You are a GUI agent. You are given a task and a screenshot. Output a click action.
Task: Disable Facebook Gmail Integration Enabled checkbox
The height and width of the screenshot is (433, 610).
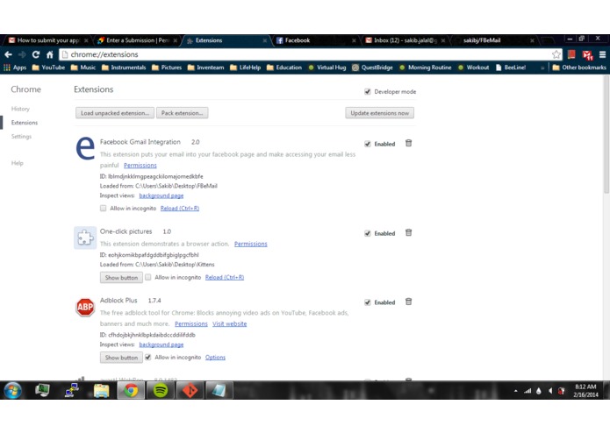coord(367,144)
